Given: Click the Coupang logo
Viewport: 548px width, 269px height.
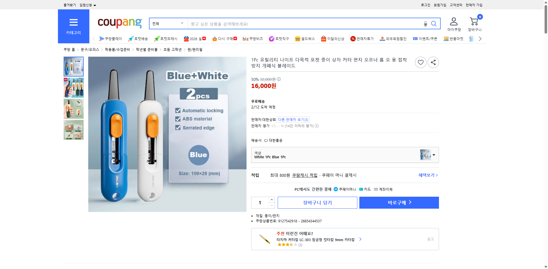Looking at the screenshot, I should [x=119, y=23].
